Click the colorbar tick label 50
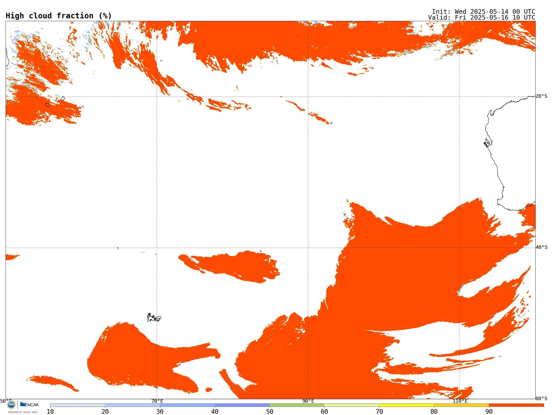The image size is (552, 415). click(270, 412)
